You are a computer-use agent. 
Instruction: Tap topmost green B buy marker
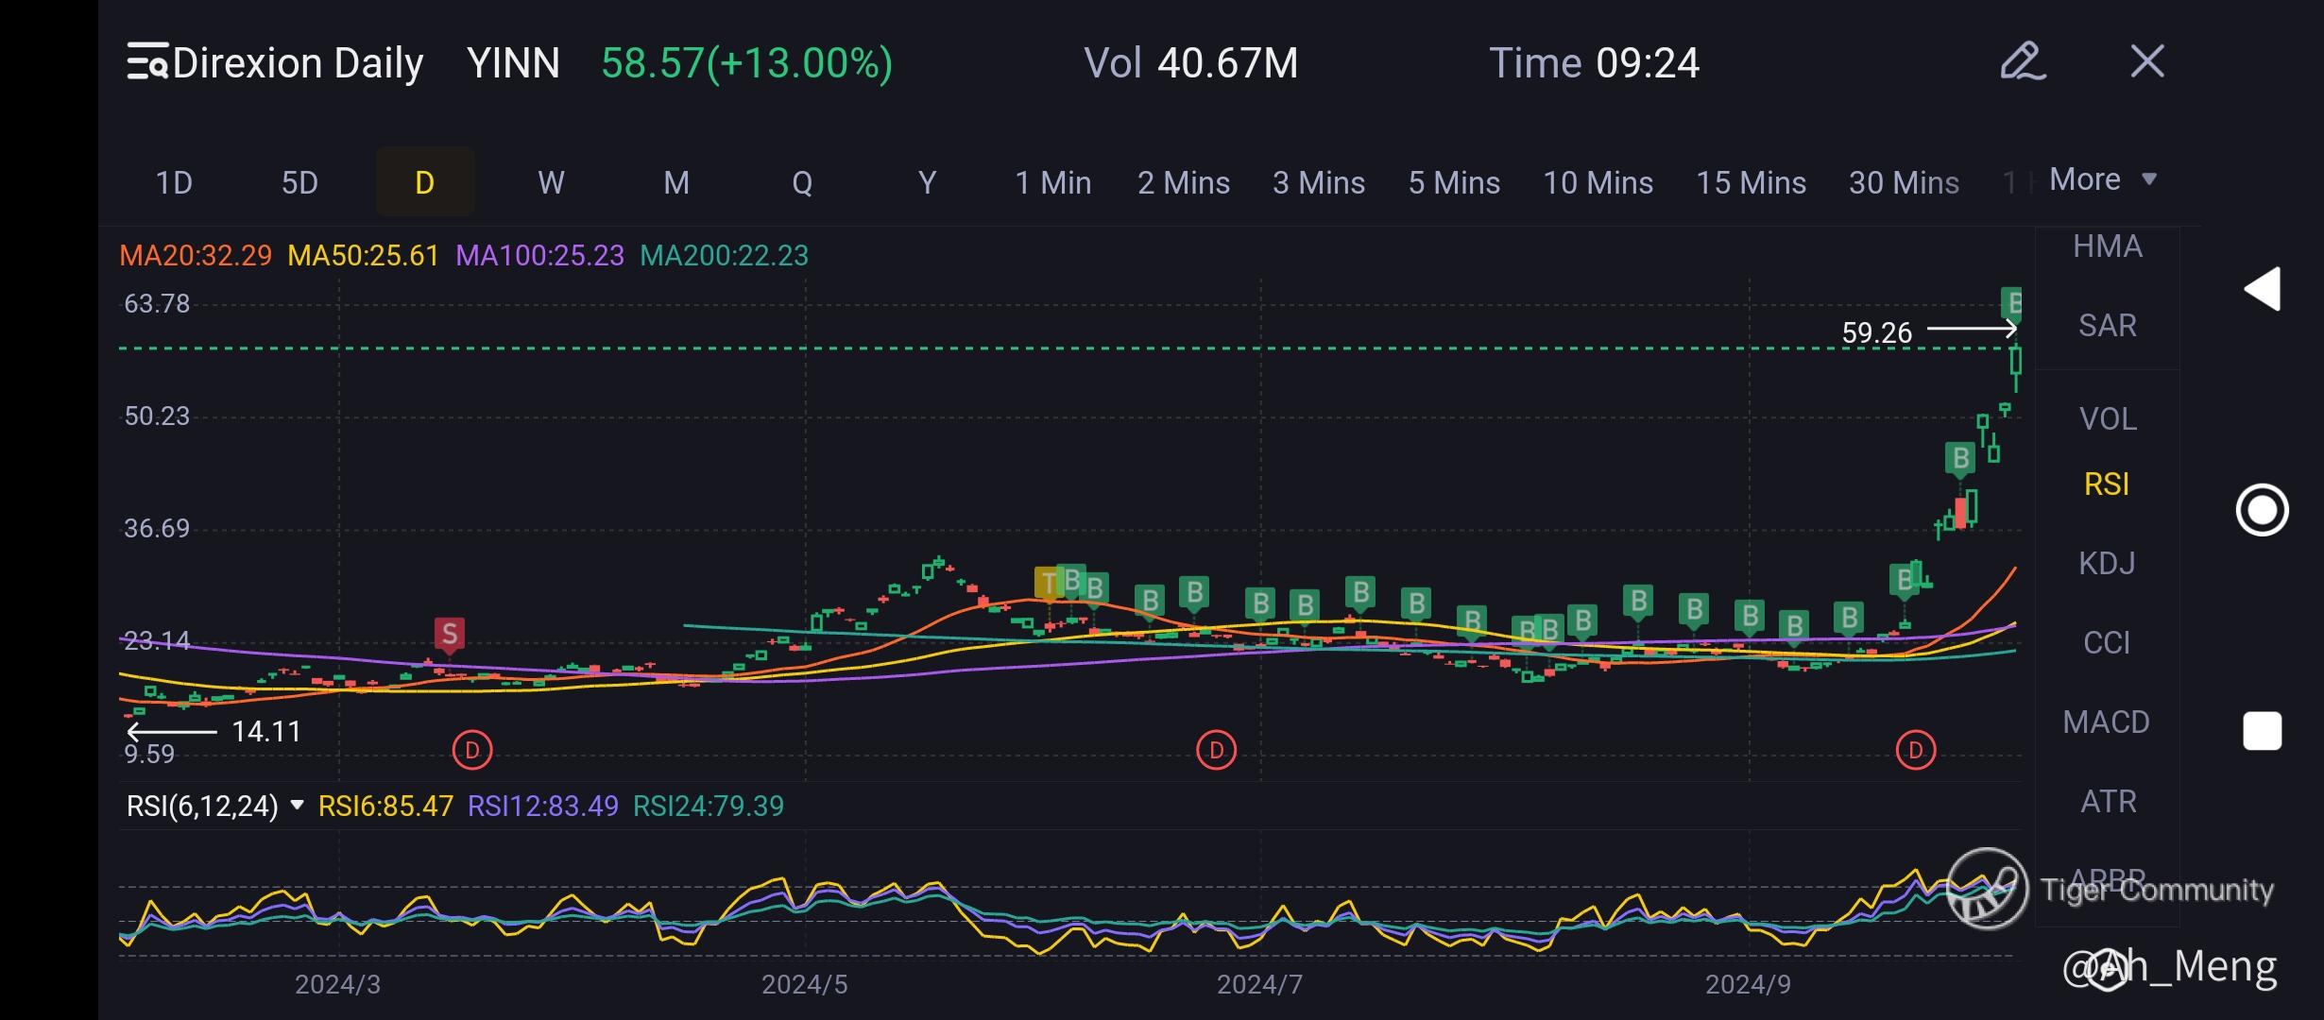coord(2012,303)
